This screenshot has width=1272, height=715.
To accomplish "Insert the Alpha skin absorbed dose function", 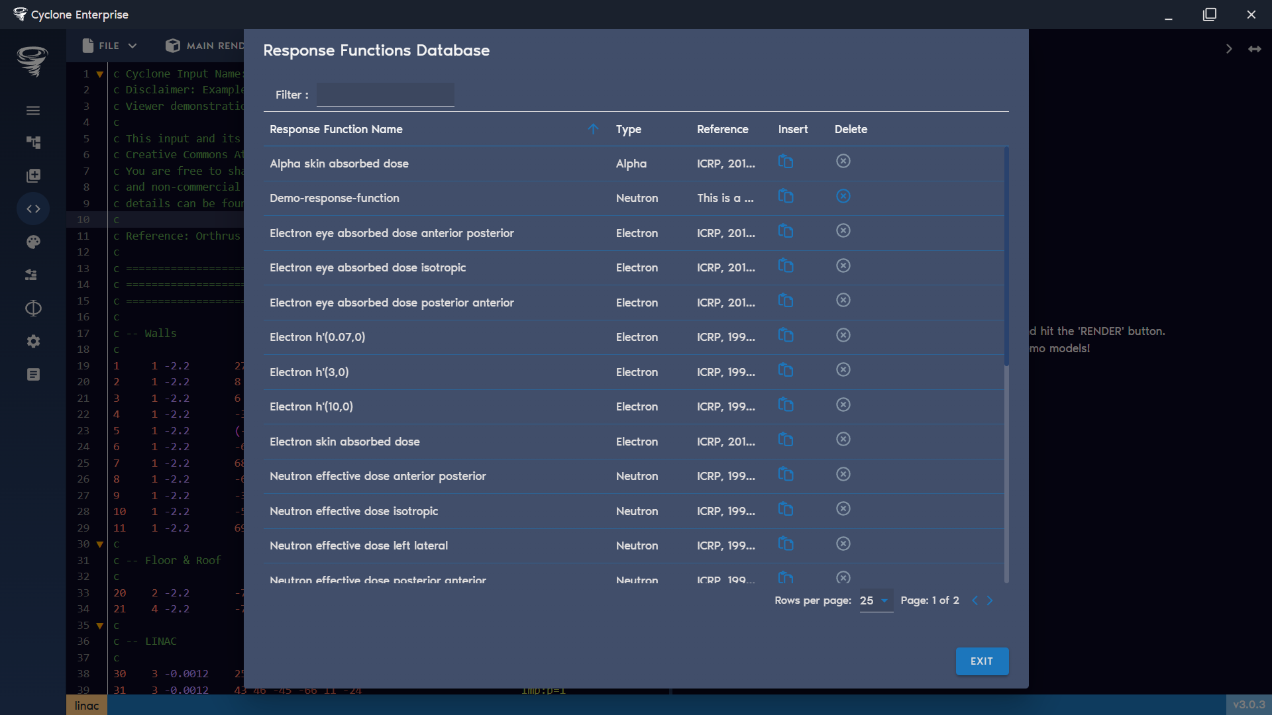I will (x=786, y=162).
